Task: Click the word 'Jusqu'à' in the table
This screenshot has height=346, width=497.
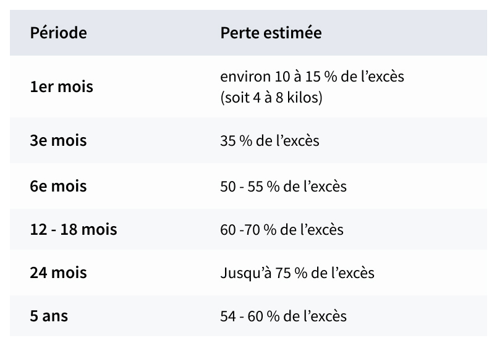Action: pyautogui.click(x=246, y=273)
